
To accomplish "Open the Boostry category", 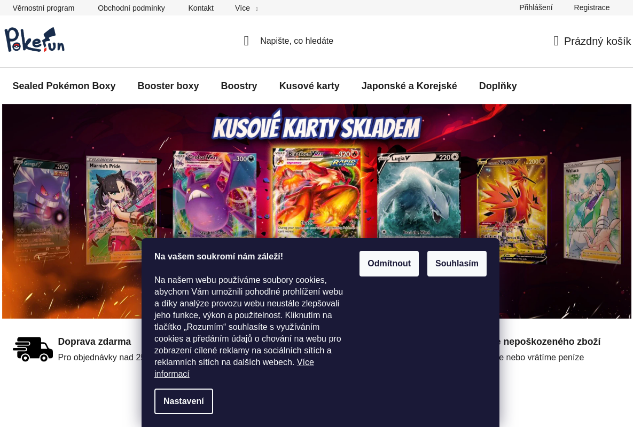I will tap(239, 86).
